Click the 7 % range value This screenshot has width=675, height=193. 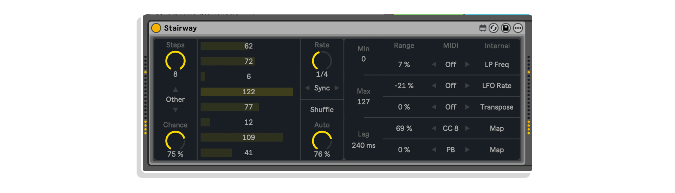click(x=404, y=64)
